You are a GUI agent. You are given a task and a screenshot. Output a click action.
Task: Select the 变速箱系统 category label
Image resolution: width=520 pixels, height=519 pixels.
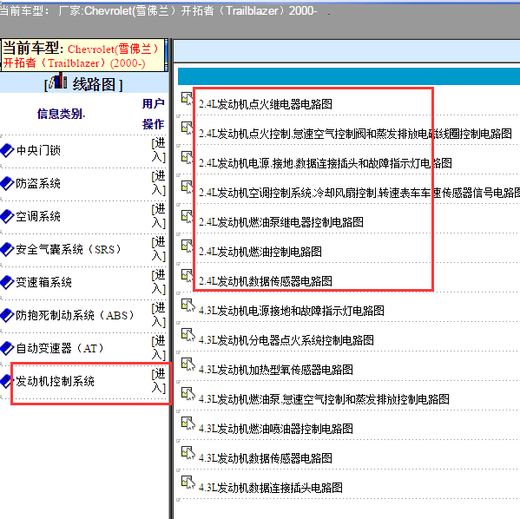[43, 283]
